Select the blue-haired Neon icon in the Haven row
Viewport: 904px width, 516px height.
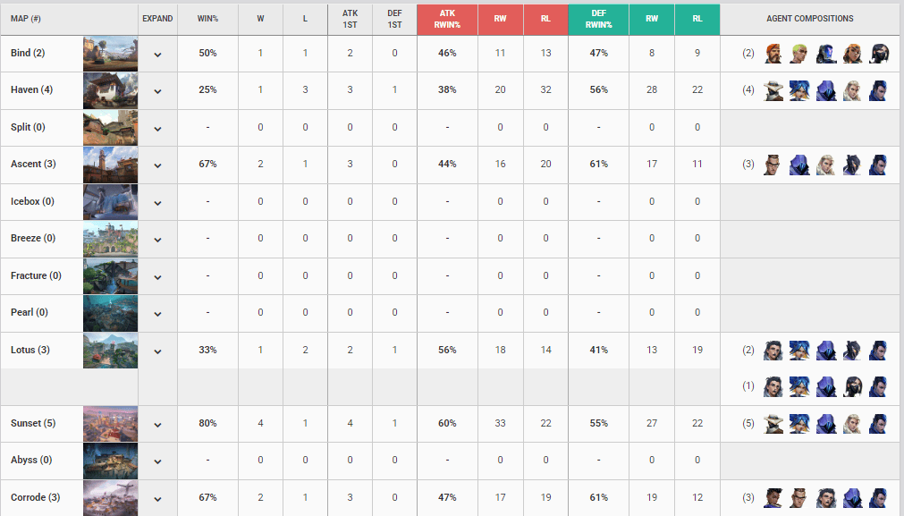(799, 90)
